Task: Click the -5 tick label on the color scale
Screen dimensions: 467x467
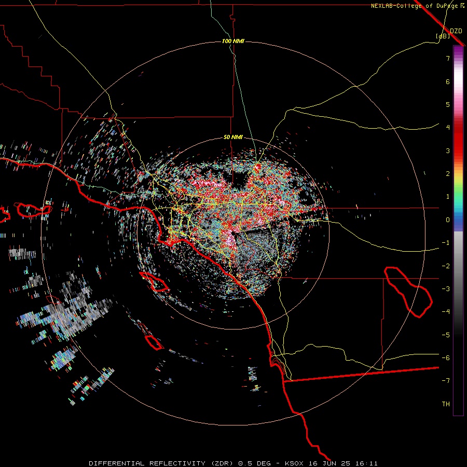Action: point(446,335)
